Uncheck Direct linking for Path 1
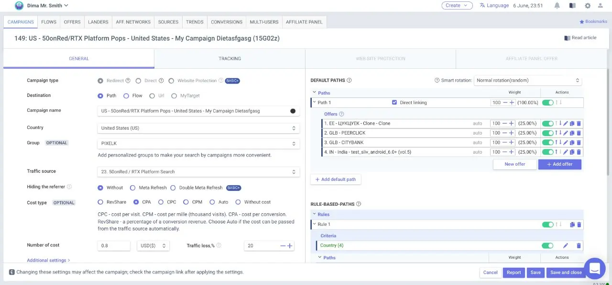 (394, 103)
